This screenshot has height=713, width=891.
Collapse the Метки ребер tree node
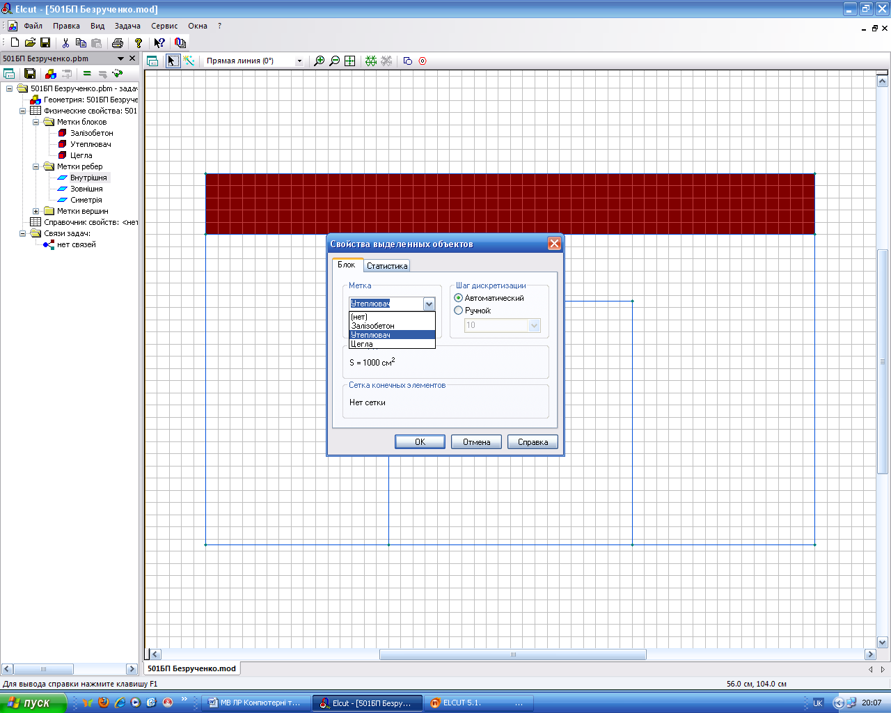[x=36, y=167]
